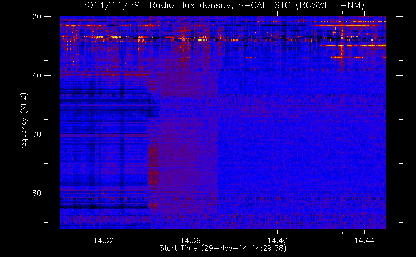Click the '40' frequency tick label

37,76
